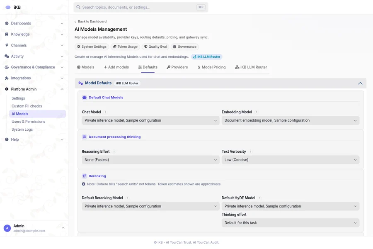This screenshot has width=373, height=249.
Task: Click the help tooltip beside Reasoning Effort
Action: [114, 151]
